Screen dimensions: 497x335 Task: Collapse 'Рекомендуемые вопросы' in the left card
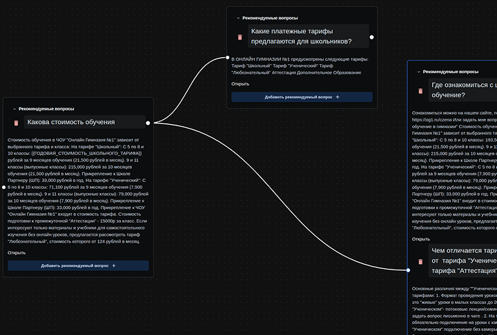click(14, 109)
